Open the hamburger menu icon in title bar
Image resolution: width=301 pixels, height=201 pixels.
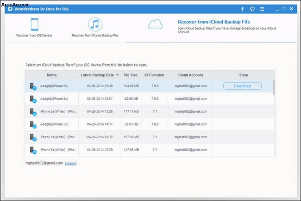[x=262, y=9]
